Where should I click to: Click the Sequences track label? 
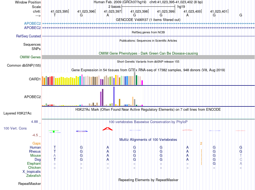tap(32, 44)
